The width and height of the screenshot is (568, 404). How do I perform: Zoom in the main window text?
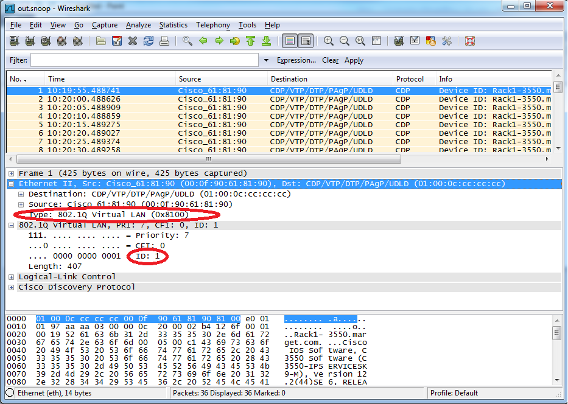click(x=329, y=41)
